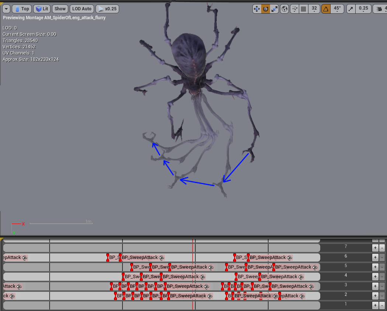
Task: Click the Show button
Action: 60,9
